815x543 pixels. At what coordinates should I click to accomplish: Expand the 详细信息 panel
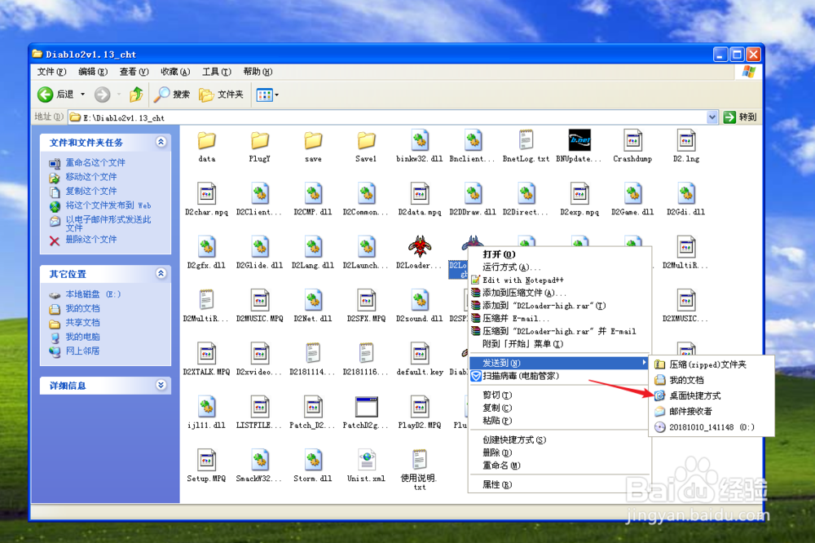click(x=161, y=385)
